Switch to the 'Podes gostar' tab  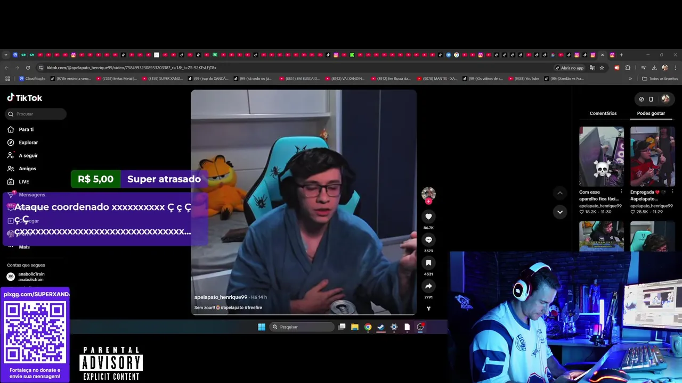click(x=651, y=113)
